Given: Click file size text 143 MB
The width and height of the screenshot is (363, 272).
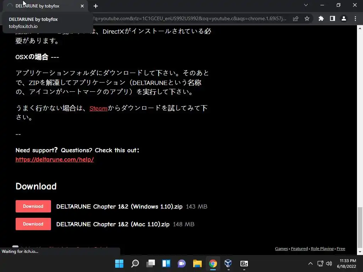Looking at the screenshot, I should (x=196, y=206).
